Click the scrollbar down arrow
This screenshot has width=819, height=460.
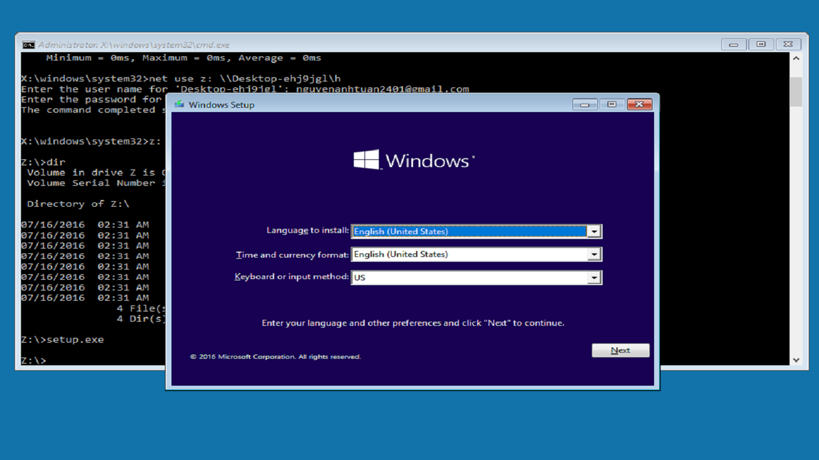[x=796, y=360]
